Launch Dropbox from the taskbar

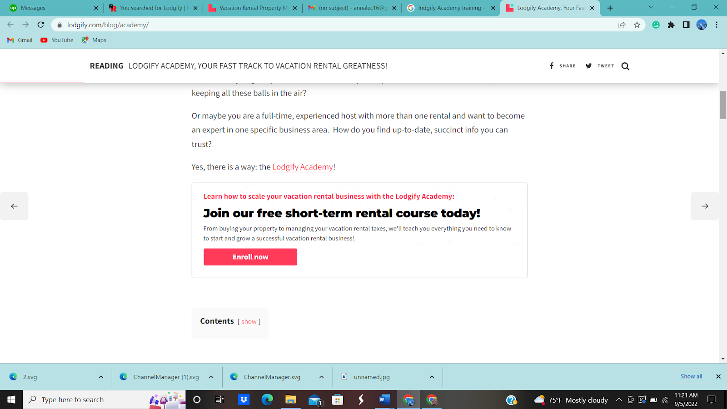coord(244,399)
